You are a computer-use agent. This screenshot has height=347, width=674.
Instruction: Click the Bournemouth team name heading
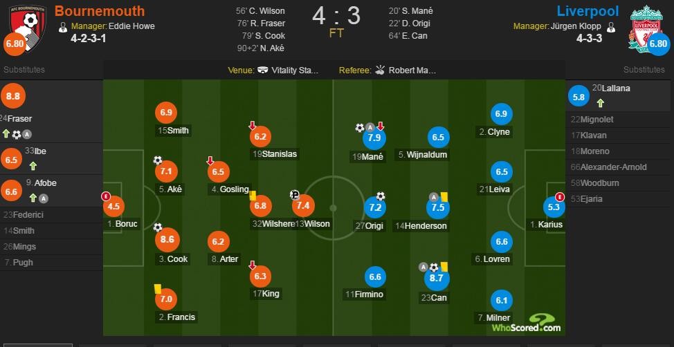(x=100, y=11)
